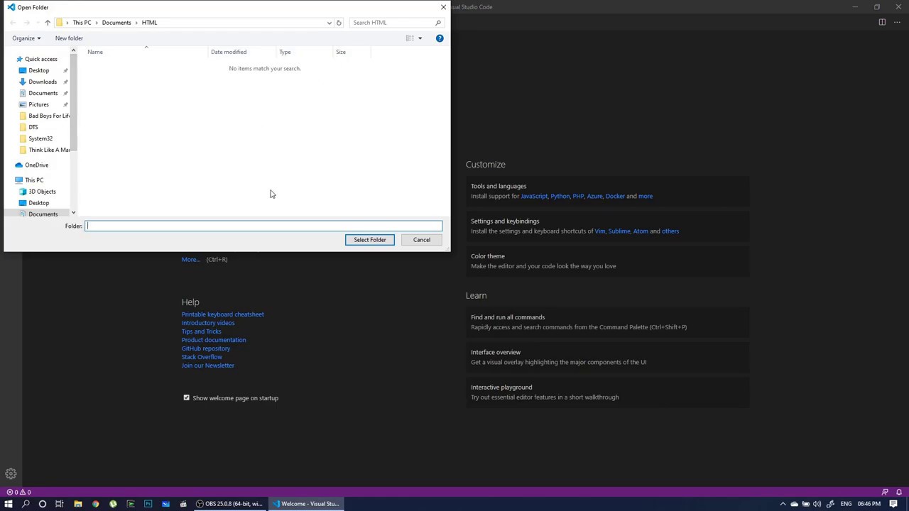Sort by the Size column header

pyautogui.click(x=352, y=52)
